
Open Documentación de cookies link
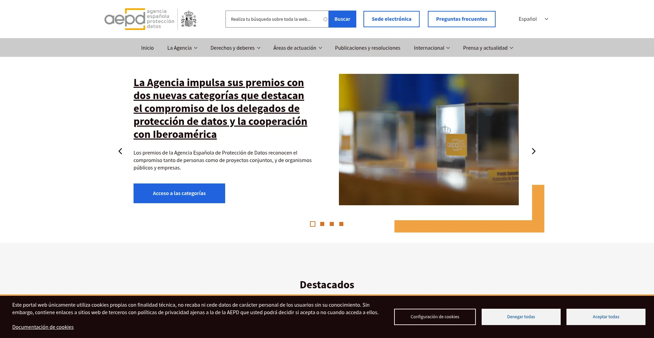click(x=43, y=327)
